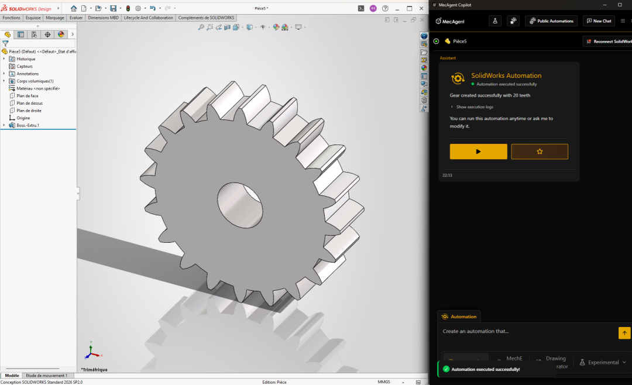Open Appearances color ball in task pane
This screenshot has width=632, height=385.
[424, 68]
